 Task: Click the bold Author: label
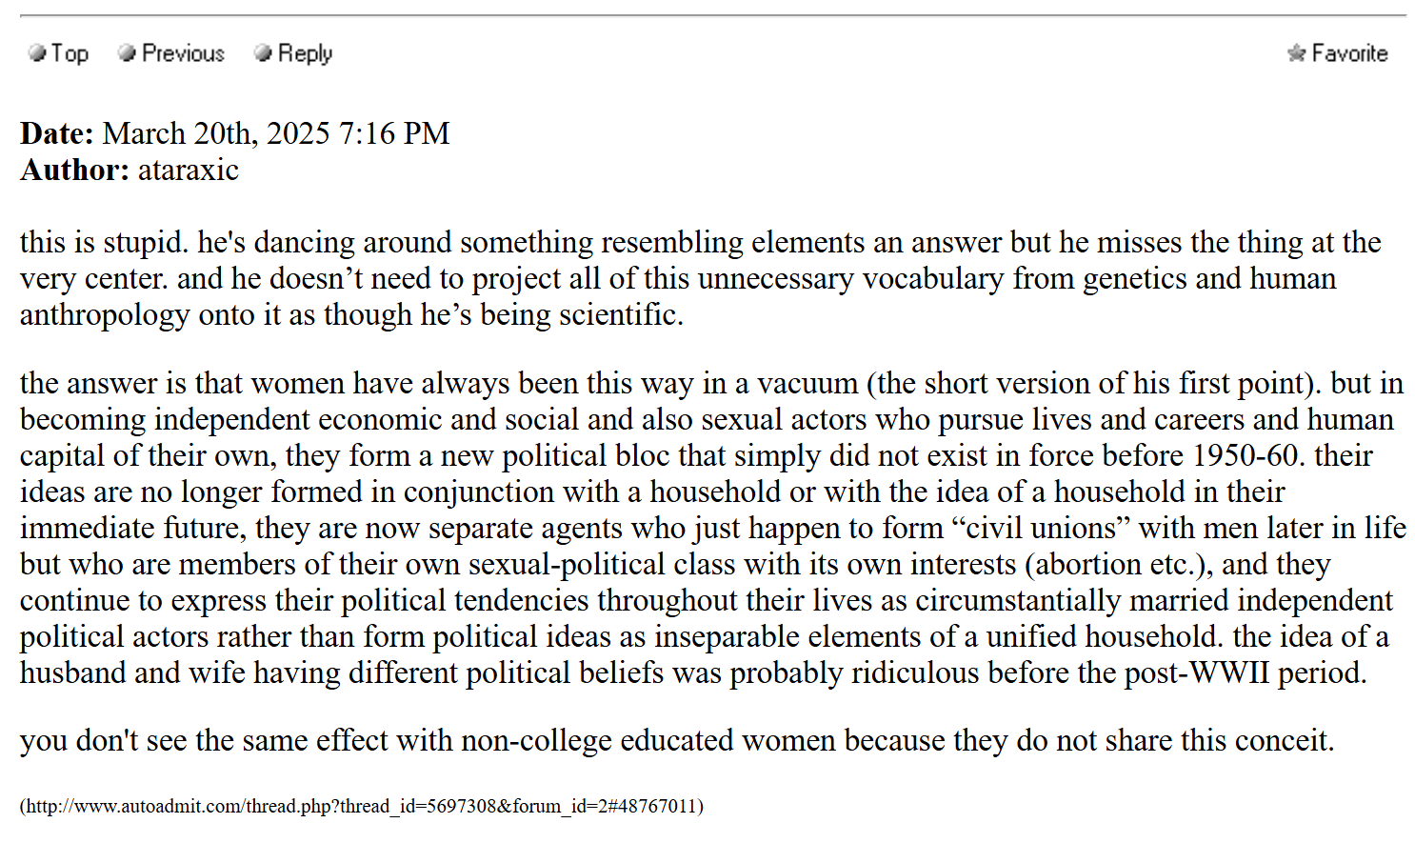point(75,170)
